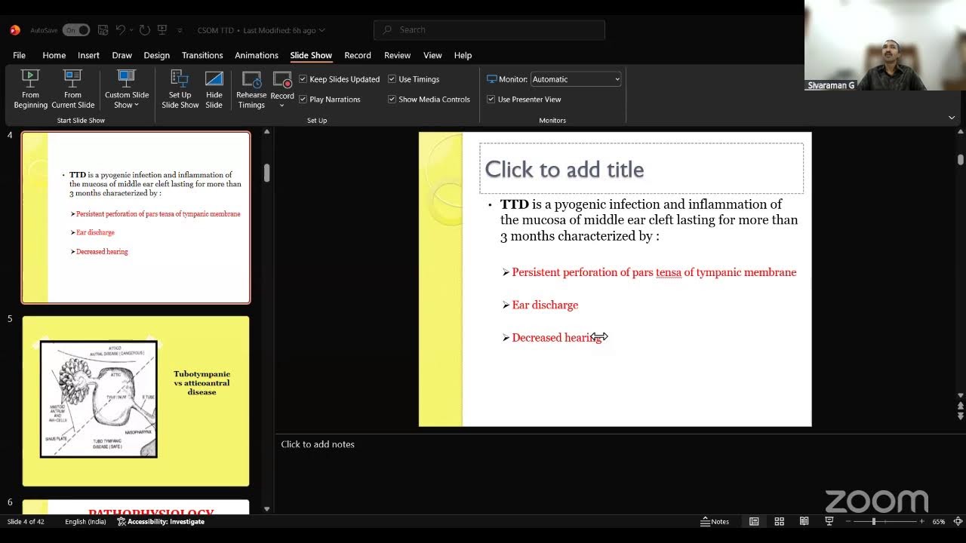
Task: Click the 65% zoom level
Action: (x=939, y=521)
